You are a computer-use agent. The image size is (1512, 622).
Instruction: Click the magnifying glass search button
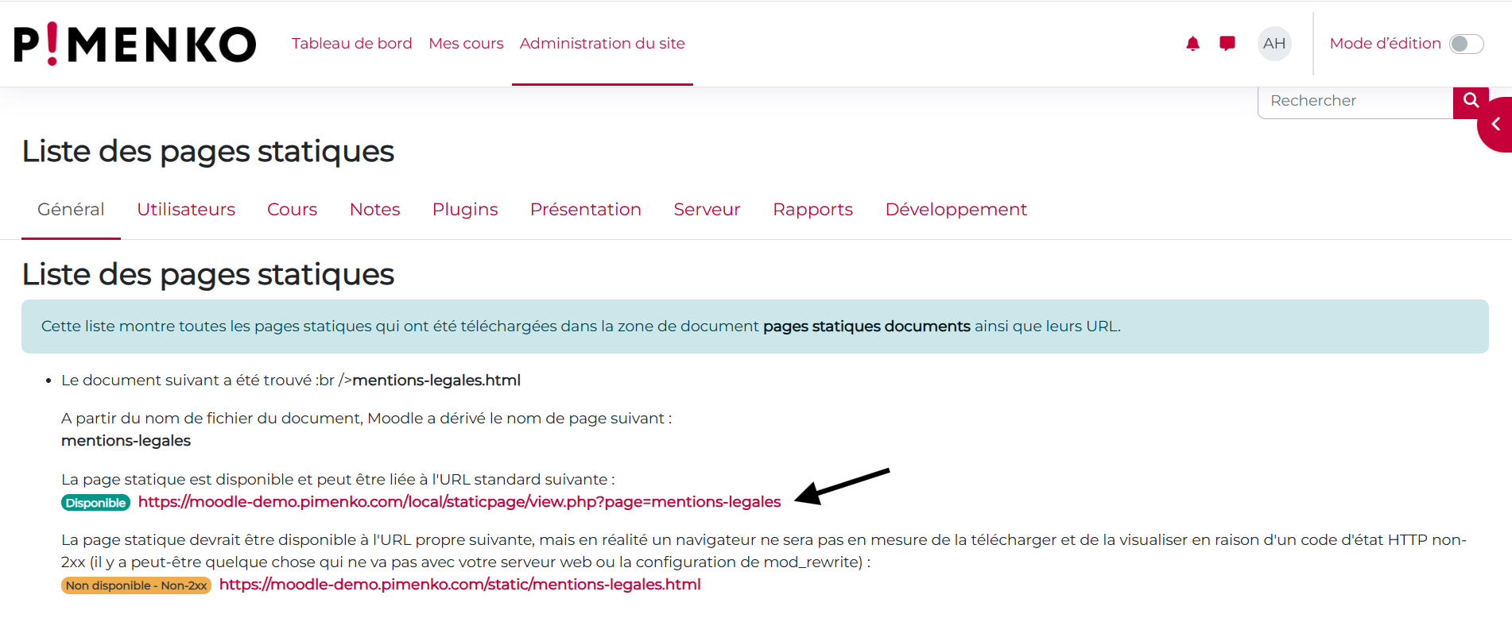click(1471, 101)
